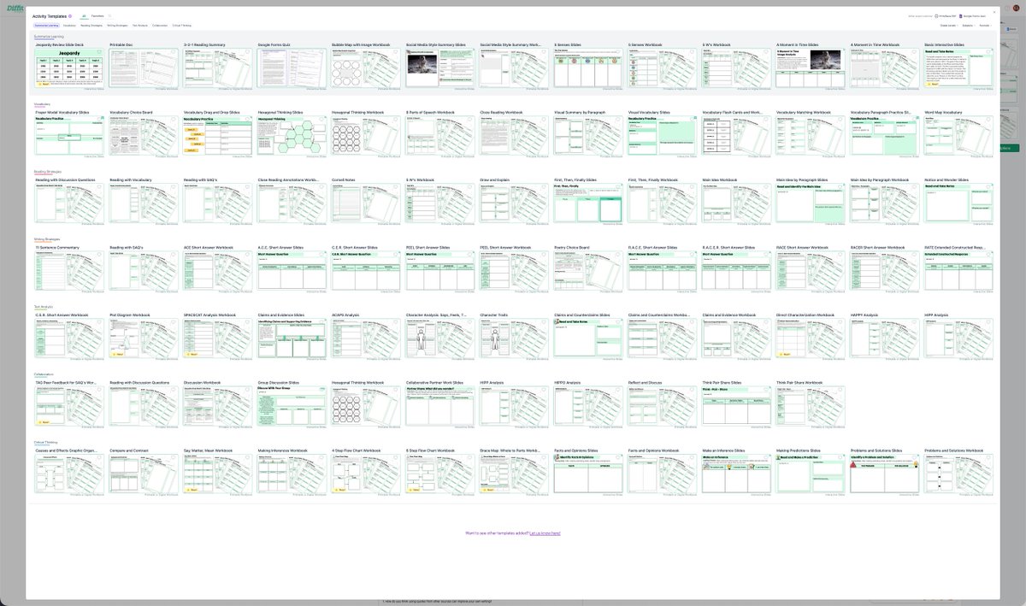Switch to the Favorites tab

(97, 16)
